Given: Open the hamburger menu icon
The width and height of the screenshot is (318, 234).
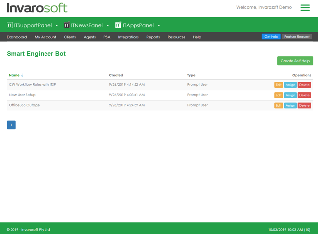Looking at the screenshot, I should point(305,8).
